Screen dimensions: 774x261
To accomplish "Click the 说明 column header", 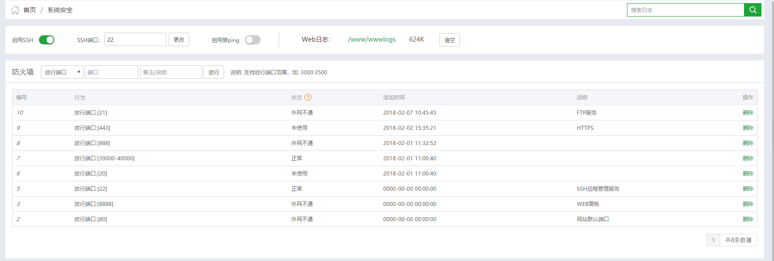I will (582, 97).
